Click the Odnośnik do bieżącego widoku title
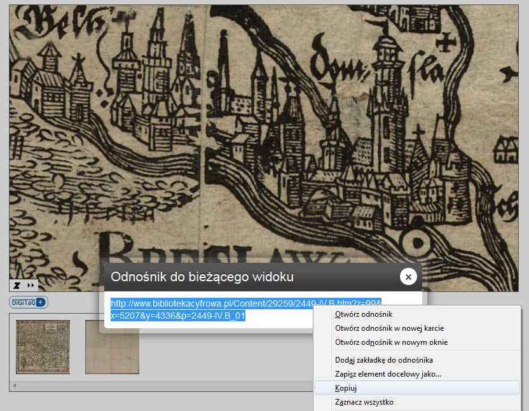529x411 pixels. coord(202,277)
